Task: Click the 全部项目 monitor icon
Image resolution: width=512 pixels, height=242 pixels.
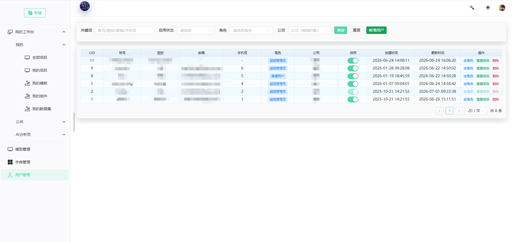Action: (x=27, y=57)
